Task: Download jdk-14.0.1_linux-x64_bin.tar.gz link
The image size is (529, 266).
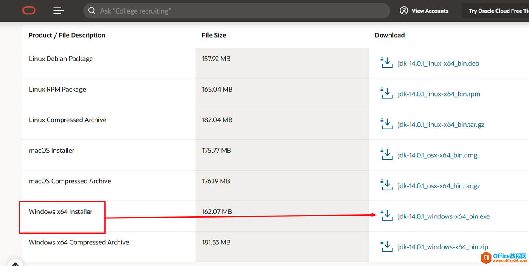Action: click(x=441, y=125)
